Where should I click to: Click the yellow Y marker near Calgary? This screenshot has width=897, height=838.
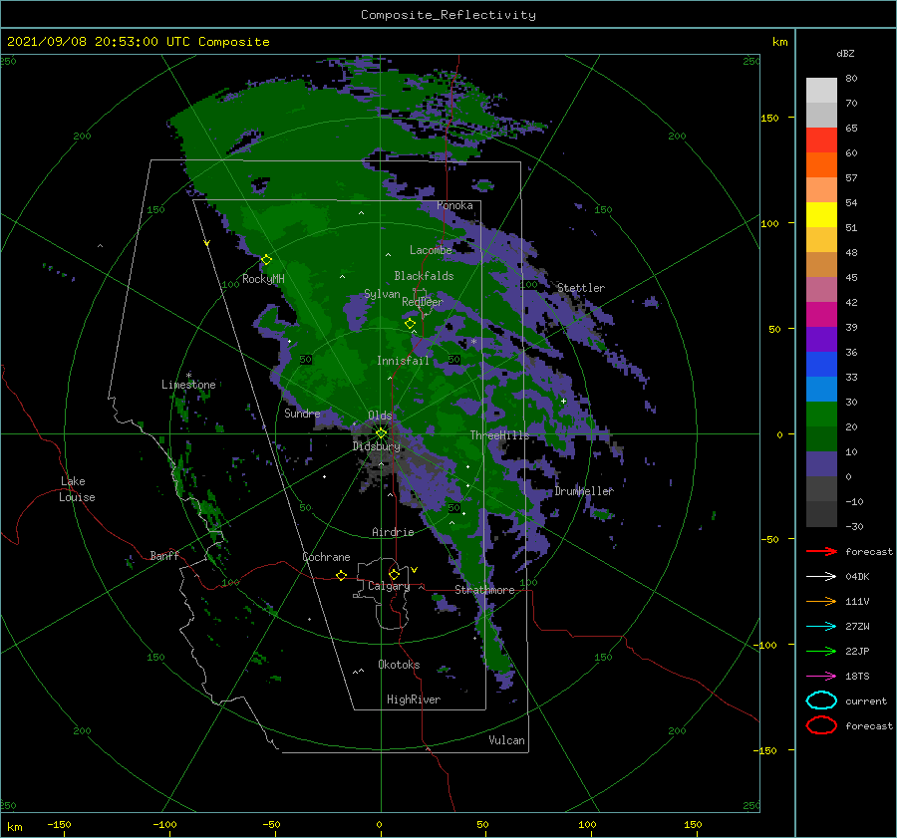[x=414, y=570]
